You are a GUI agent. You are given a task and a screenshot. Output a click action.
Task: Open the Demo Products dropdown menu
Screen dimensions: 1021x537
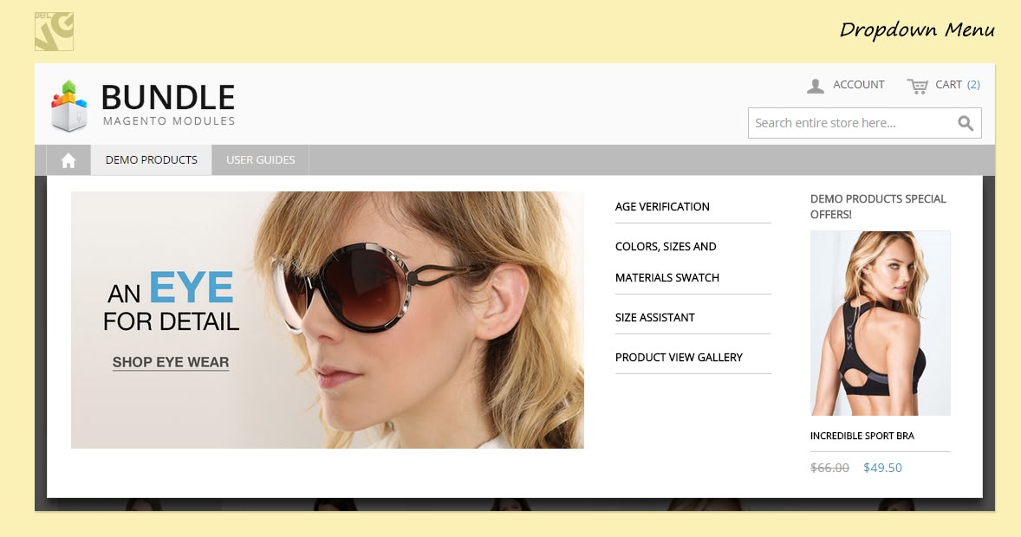pyautogui.click(x=152, y=160)
